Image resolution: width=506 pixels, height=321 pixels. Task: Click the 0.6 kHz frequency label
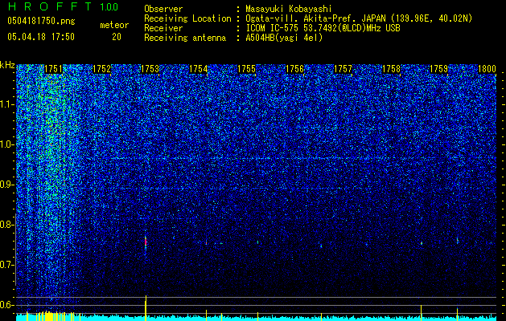pyautogui.click(x=6, y=305)
